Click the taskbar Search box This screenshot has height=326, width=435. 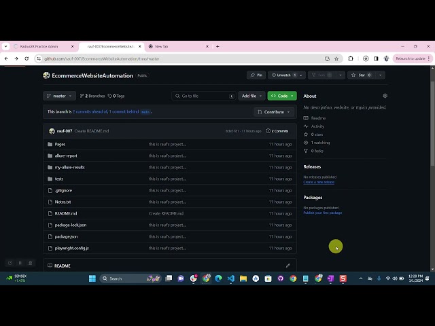130,278
